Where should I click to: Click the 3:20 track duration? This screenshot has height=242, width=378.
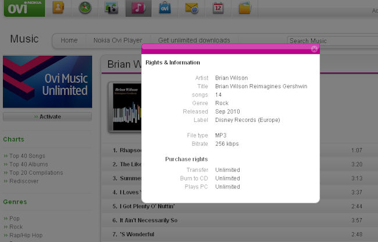point(356,164)
